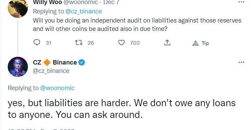Viewport: 251px width, 130px height.
Task: Open the share upload icon
Action: 167,43
